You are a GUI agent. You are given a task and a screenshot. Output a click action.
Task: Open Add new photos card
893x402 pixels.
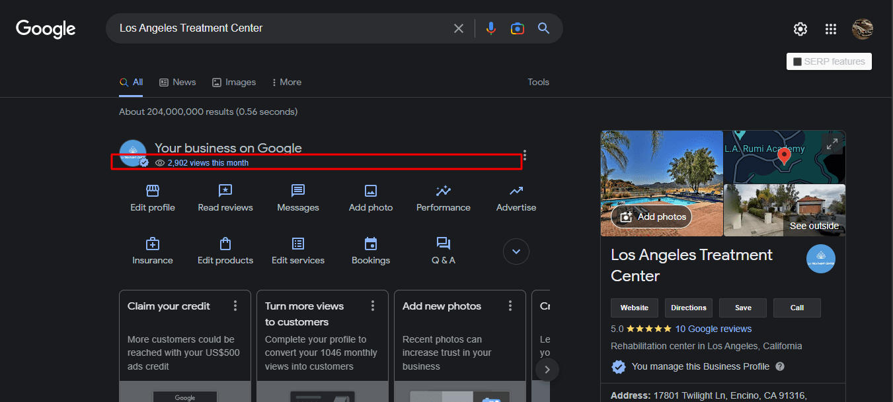coord(460,345)
